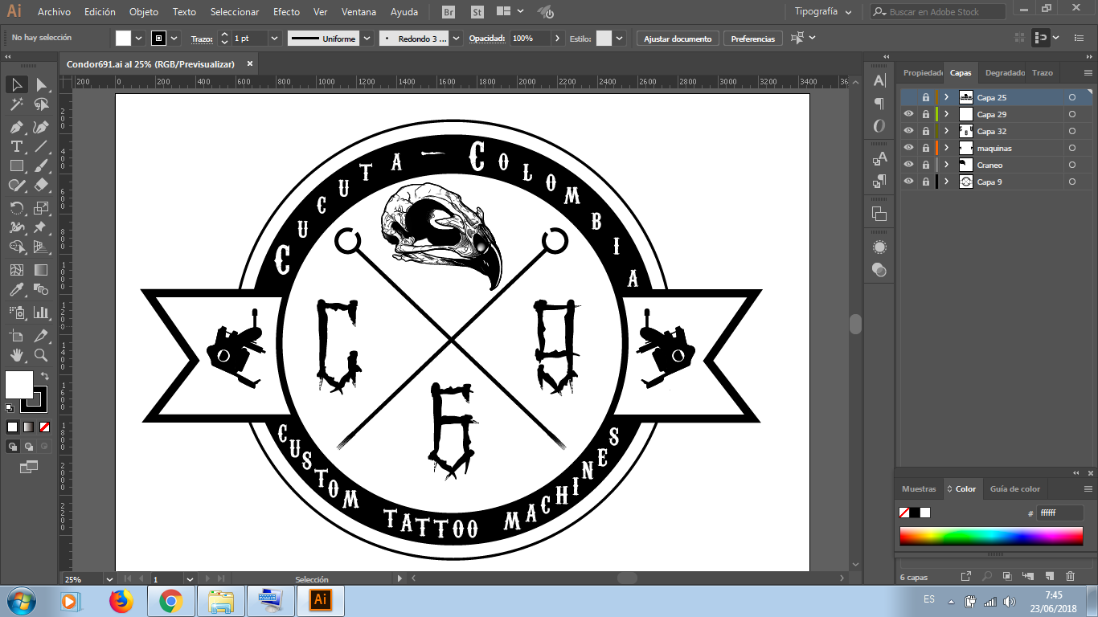Viewport: 1098px width, 617px height.
Task: Open the Ventana menu
Action: point(358,12)
